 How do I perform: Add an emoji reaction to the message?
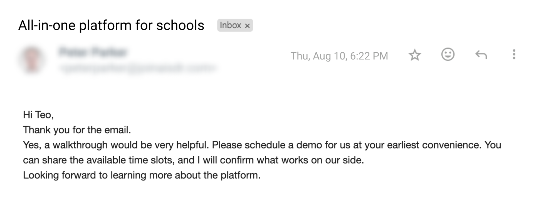(448, 55)
